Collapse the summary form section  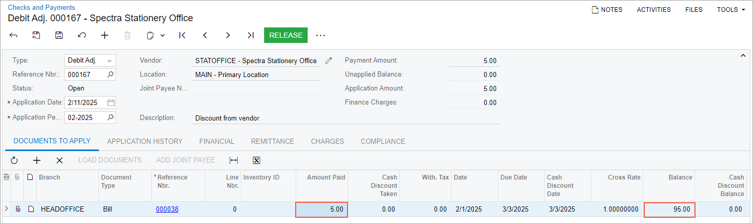pos(743,55)
